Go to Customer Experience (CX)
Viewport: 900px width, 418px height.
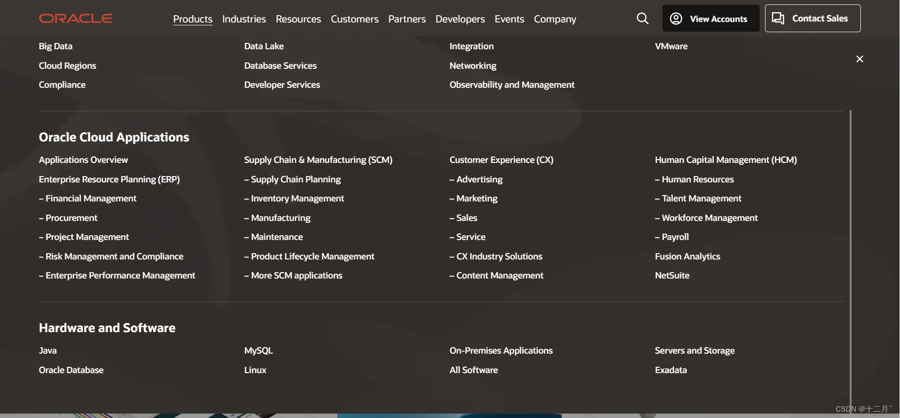click(502, 160)
